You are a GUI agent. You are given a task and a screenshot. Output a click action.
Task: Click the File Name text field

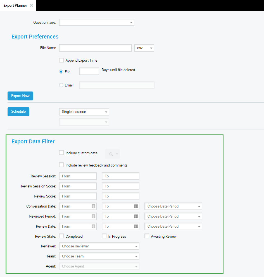pos(95,48)
